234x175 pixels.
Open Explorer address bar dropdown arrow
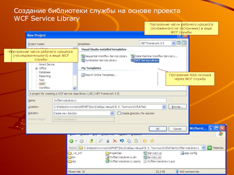[203, 148]
